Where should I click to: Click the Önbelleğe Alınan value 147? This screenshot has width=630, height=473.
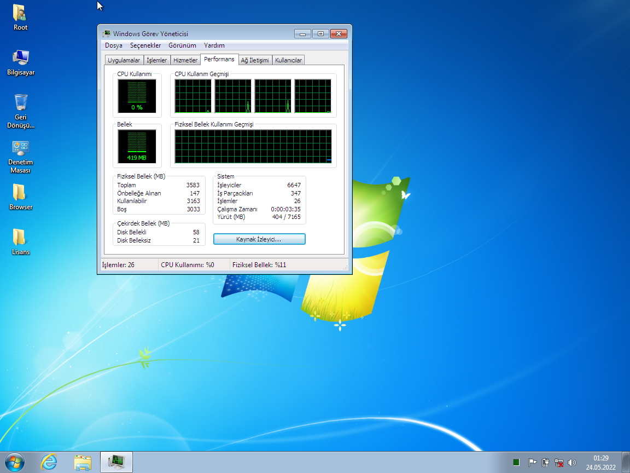click(x=195, y=193)
